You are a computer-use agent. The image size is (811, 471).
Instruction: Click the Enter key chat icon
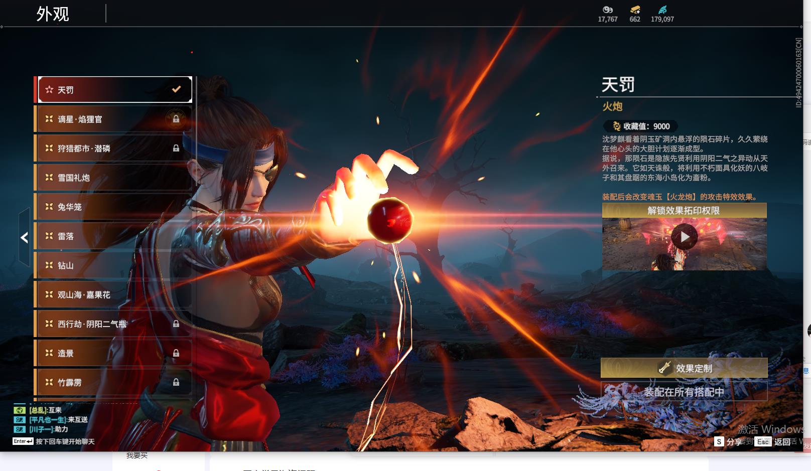pos(23,441)
